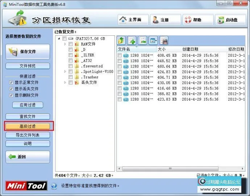Select the .Trashes folder icon
Screen dimensions: 250x196
77,77
